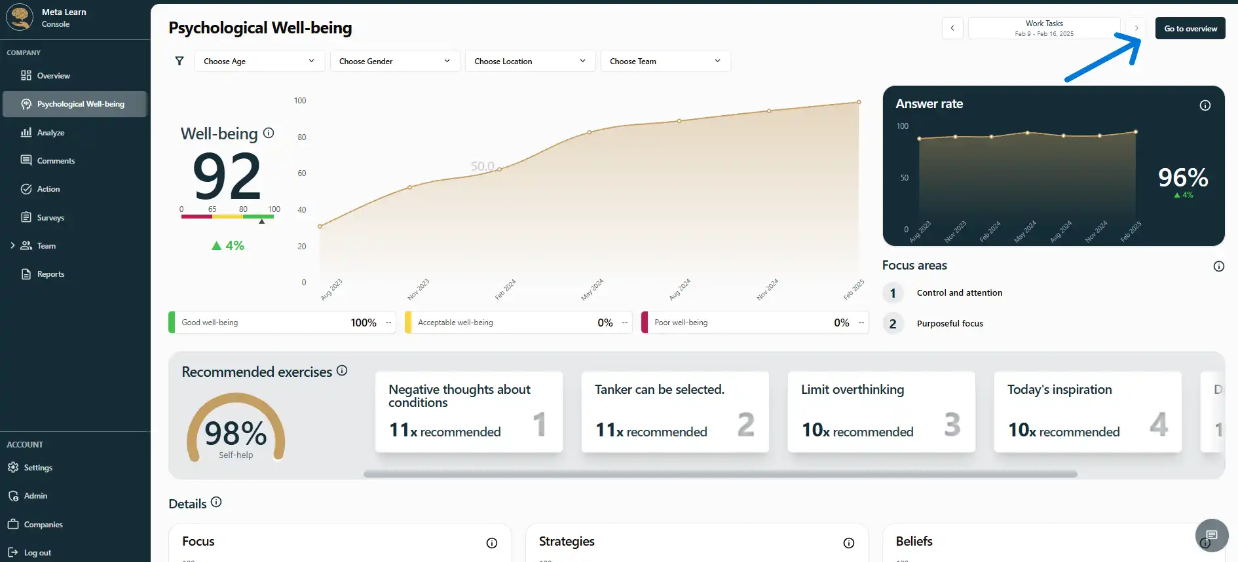Click the Meta Learn logo avatar
The width and height of the screenshot is (1238, 562).
click(x=20, y=18)
